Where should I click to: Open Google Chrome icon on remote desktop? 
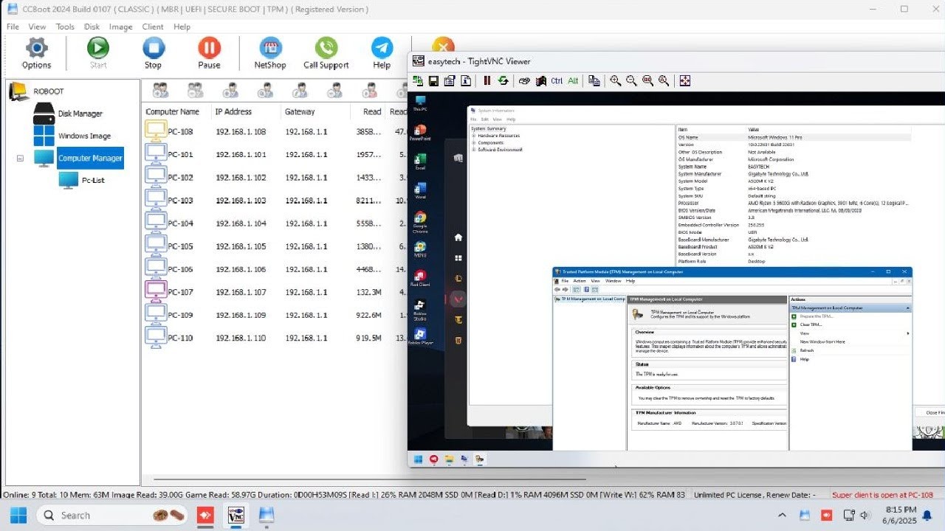pyautogui.click(x=420, y=222)
